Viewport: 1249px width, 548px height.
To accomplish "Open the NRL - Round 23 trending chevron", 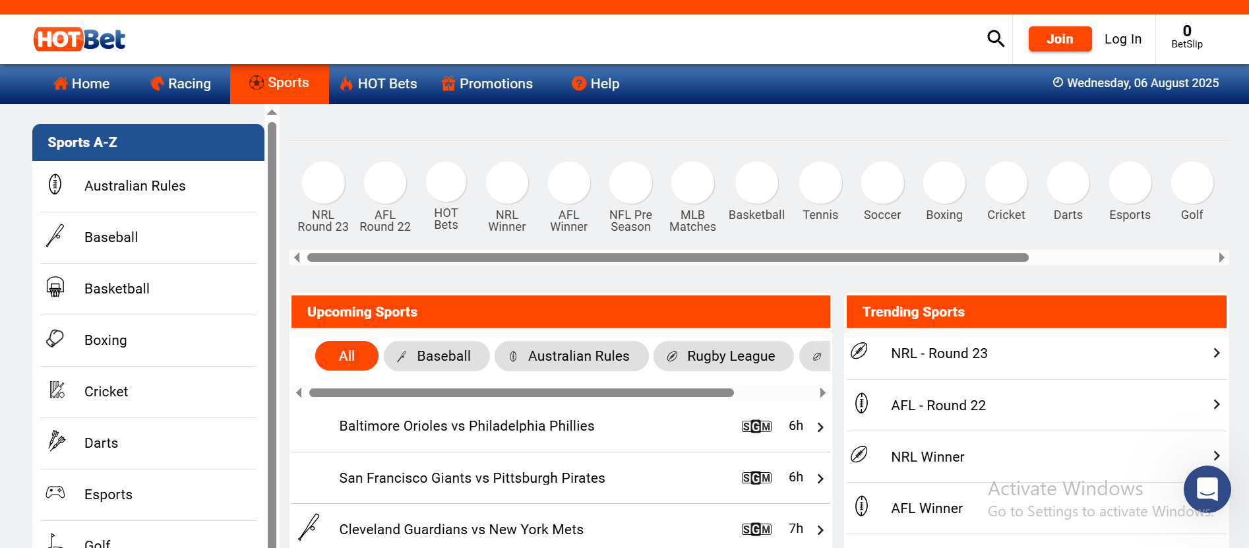I will coord(1217,353).
